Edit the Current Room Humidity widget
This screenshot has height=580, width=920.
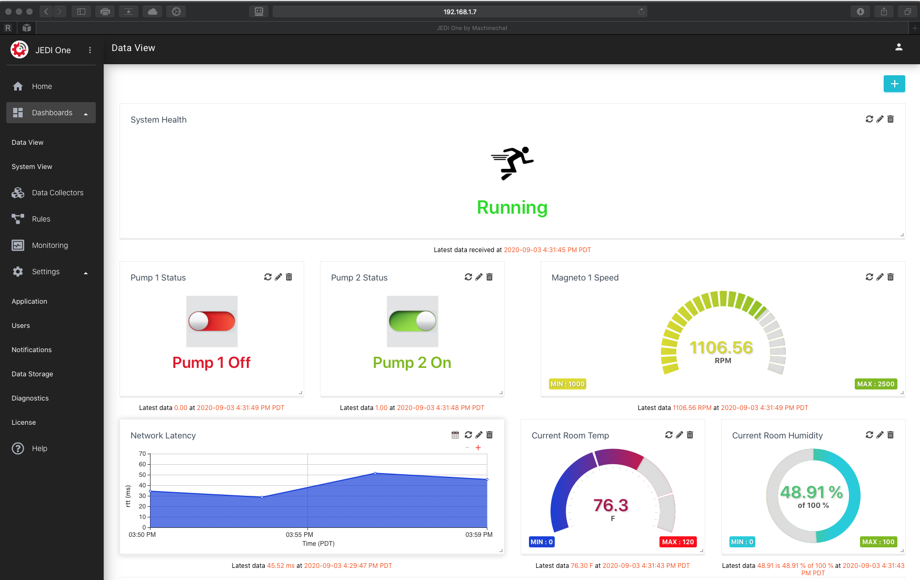tap(879, 435)
